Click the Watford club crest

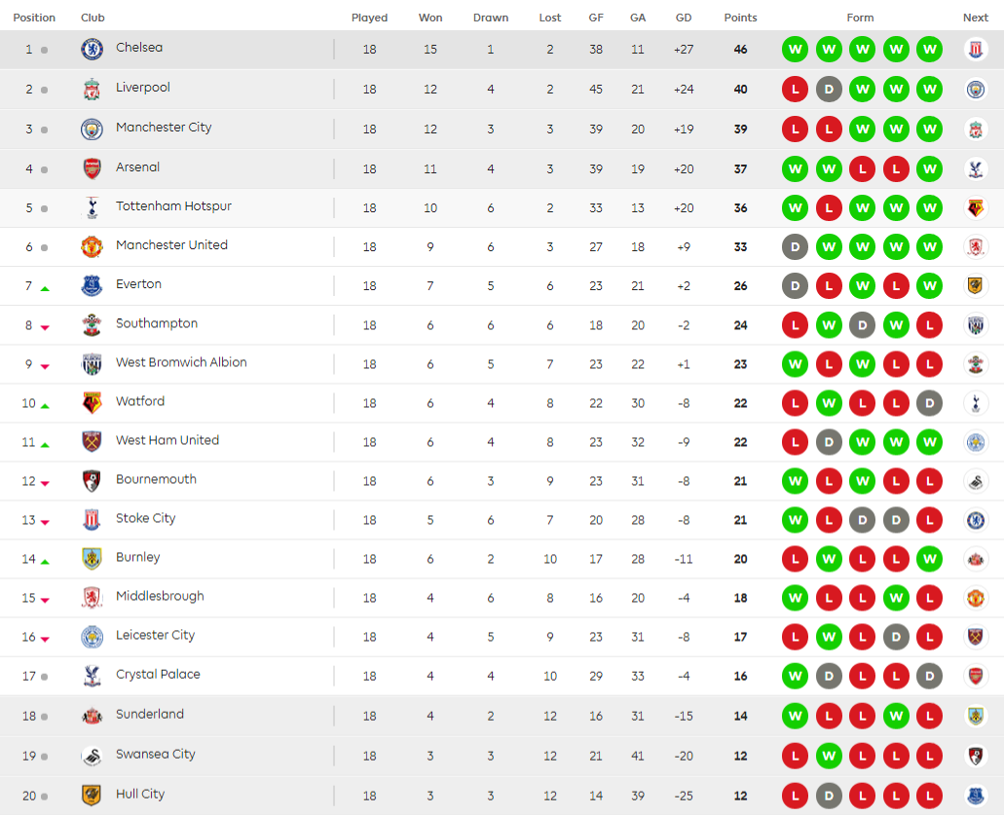click(x=92, y=402)
